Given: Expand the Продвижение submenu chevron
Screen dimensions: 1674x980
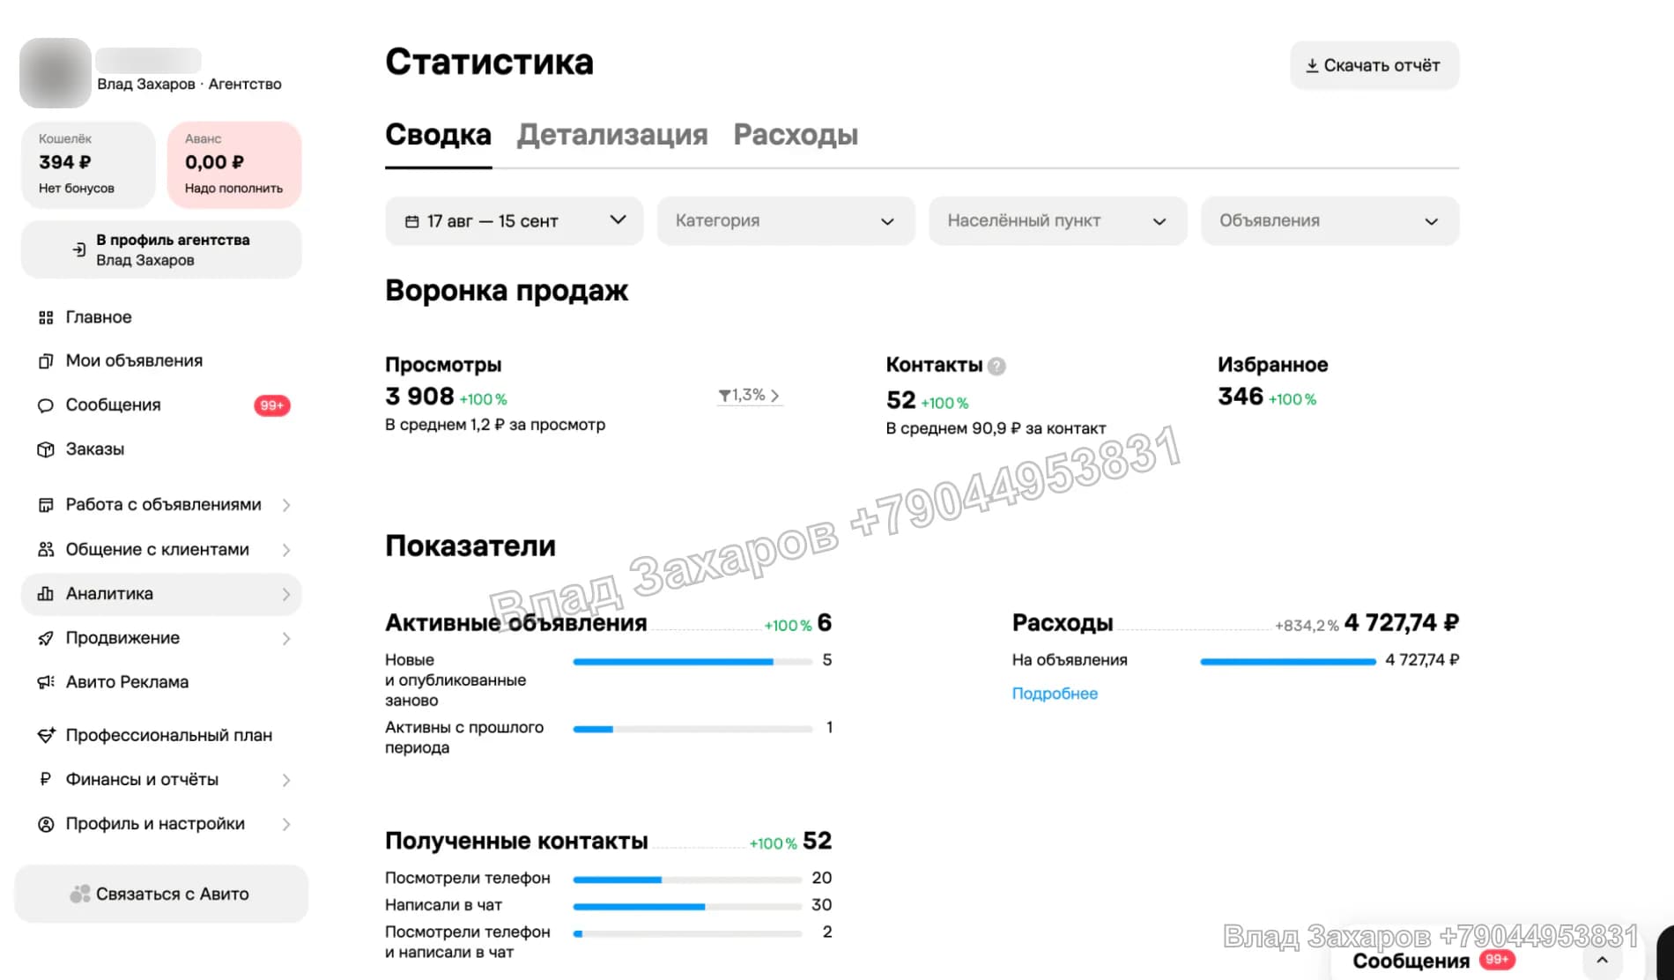Looking at the screenshot, I should pos(286,638).
